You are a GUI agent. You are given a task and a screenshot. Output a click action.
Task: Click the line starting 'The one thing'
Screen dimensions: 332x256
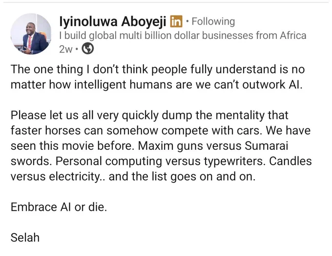coord(158,69)
